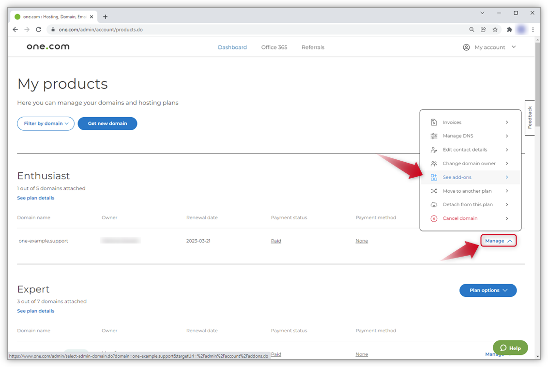The image size is (548, 367).
Task: Open the Plan options dropdown for Expert
Action: 488,291
